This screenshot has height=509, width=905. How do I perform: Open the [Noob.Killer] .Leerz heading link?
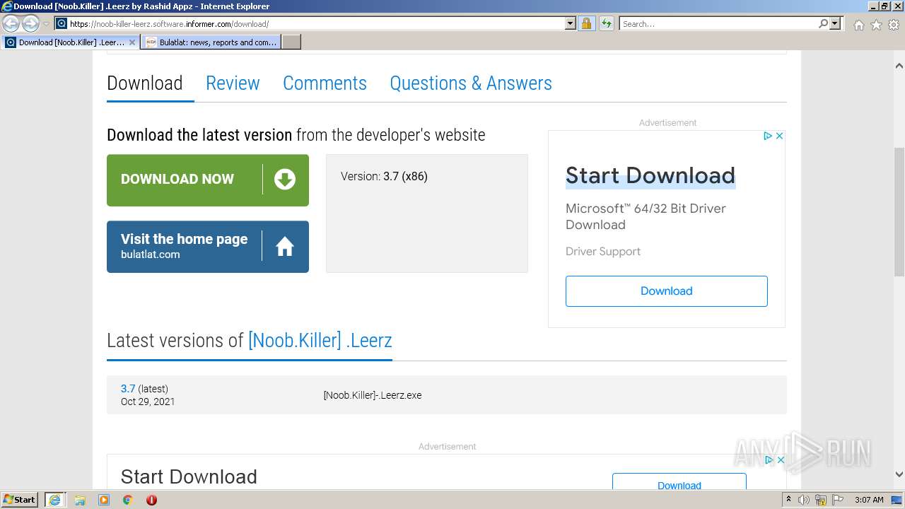click(320, 341)
